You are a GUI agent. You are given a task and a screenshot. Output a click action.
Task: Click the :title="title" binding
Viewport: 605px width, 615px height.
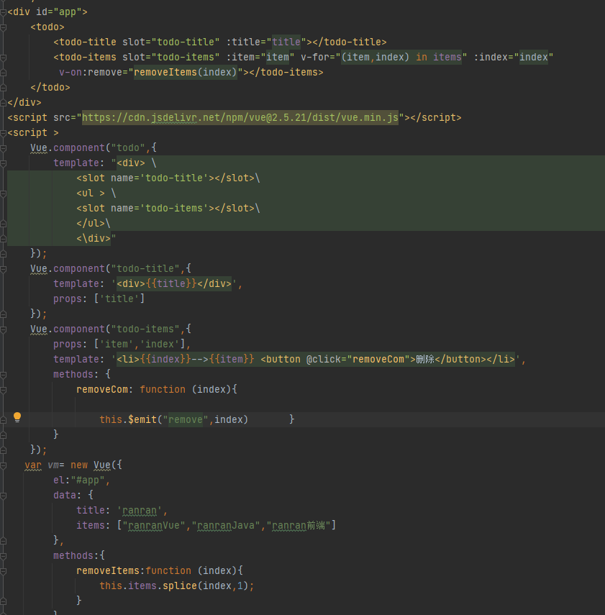click(266, 42)
